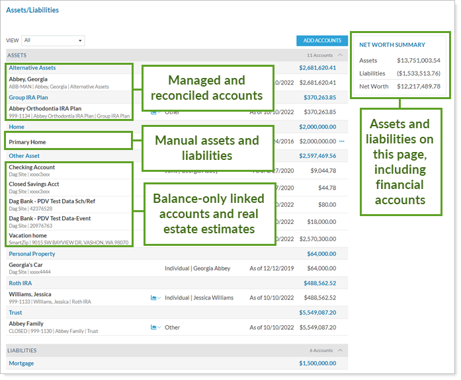
Task: Open the Personal Property category
Action: click(32, 254)
